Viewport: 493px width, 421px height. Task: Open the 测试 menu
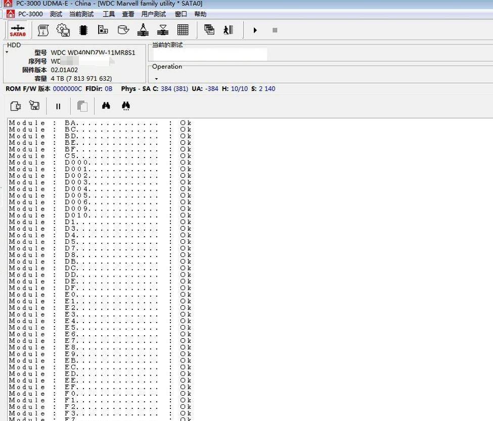(56, 14)
